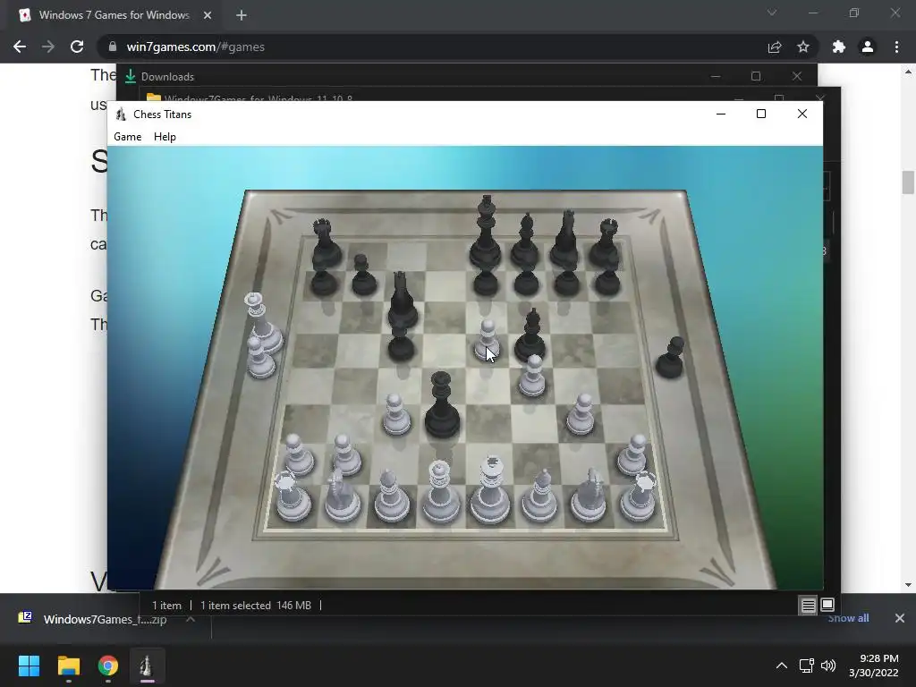Open the Chrome profile menu
The image size is (916, 687).
pyautogui.click(x=868, y=47)
